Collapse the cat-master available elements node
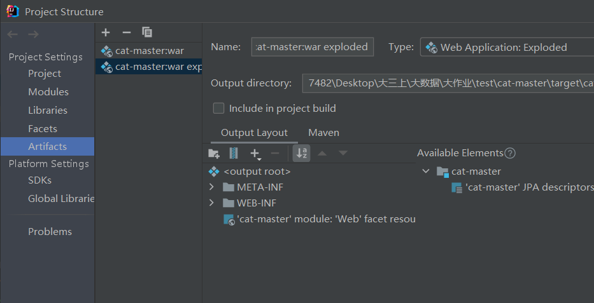The width and height of the screenshot is (594, 303). (x=426, y=172)
